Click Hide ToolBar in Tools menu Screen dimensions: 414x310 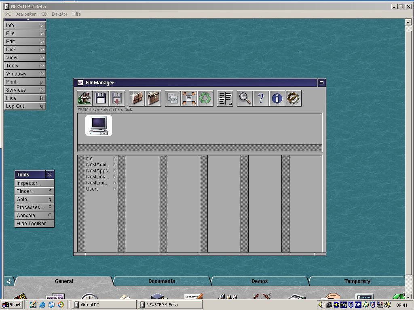click(34, 224)
